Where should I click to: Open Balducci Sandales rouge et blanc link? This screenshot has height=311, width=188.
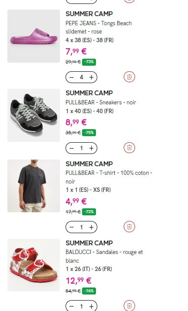104,256
